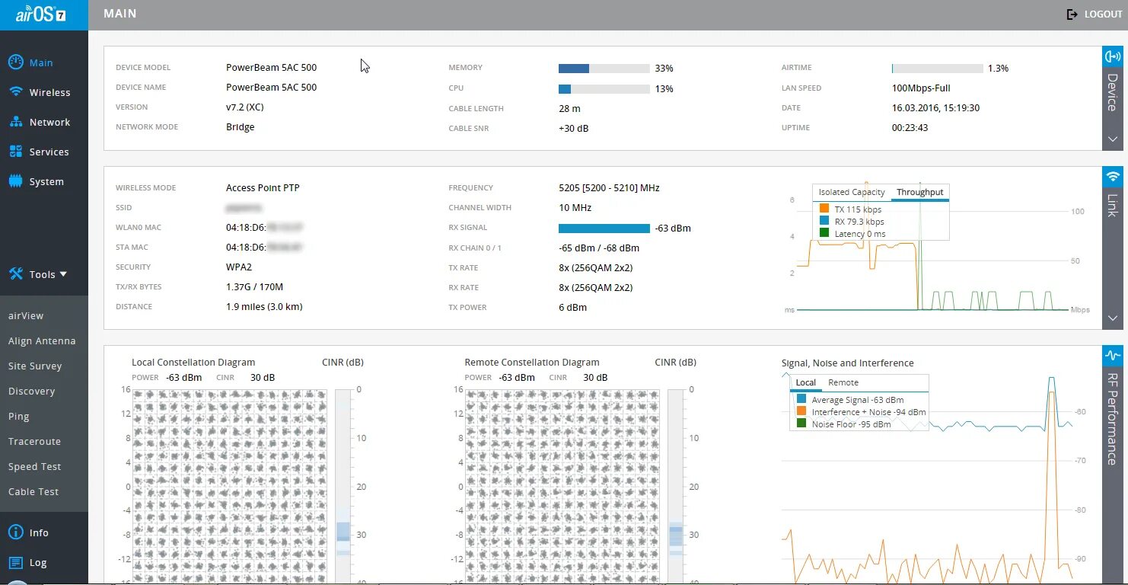
Task: Click the Device panel antenna icon
Action: click(1113, 56)
